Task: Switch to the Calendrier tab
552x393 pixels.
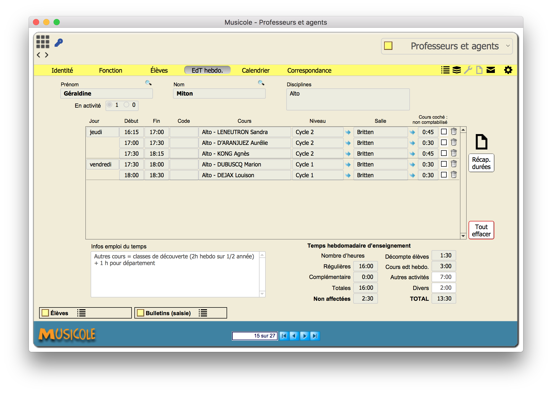Action: (x=256, y=70)
